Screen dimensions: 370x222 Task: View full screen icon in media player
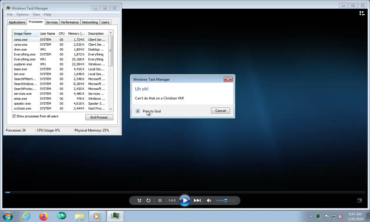tap(360, 201)
